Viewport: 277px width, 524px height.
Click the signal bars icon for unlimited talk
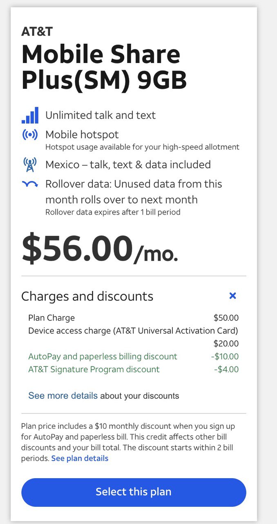(30, 115)
